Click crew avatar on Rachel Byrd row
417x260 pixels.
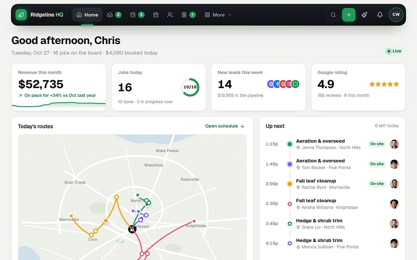(394, 184)
